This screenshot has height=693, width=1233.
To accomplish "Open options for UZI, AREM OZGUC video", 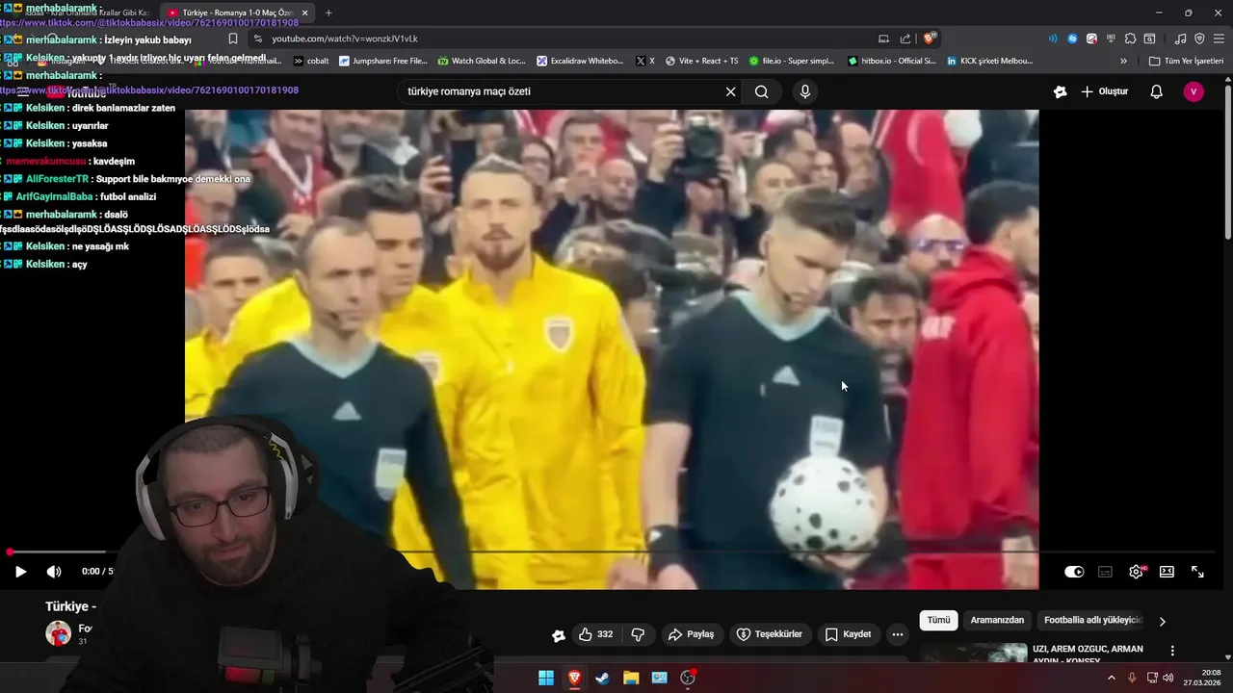I will (1172, 651).
